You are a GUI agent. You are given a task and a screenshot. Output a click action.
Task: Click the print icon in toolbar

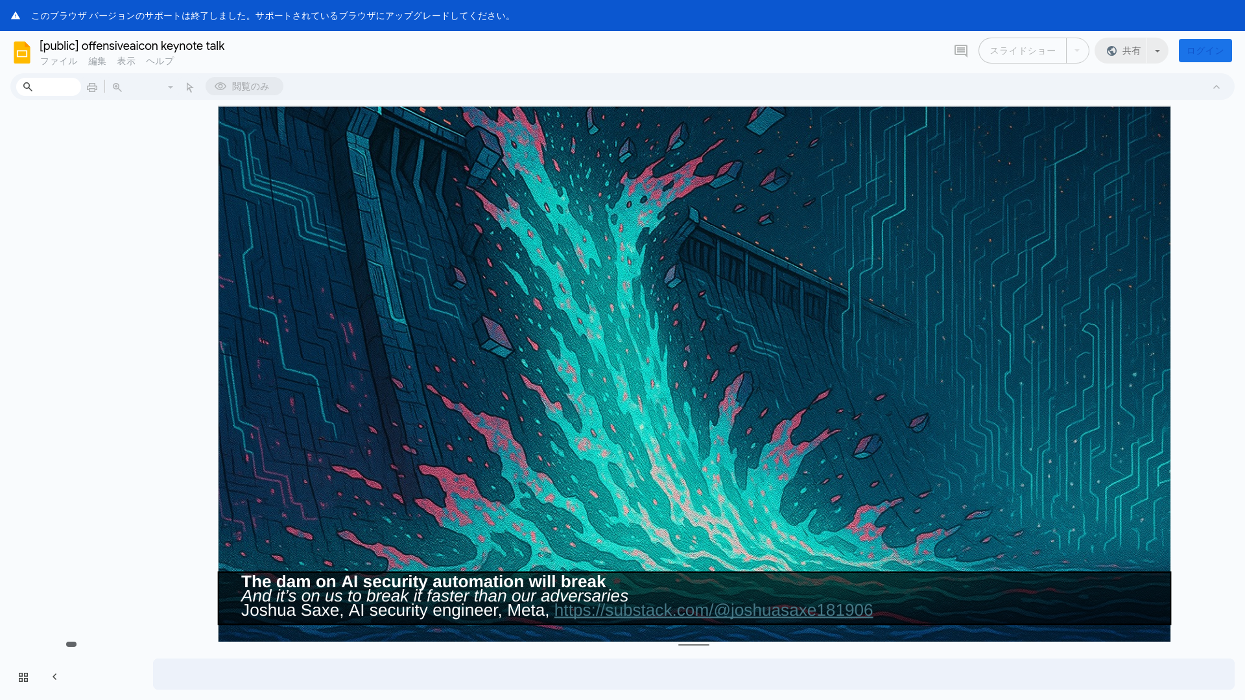[92, 87]
